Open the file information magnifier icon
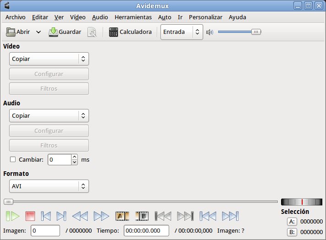 92,32
